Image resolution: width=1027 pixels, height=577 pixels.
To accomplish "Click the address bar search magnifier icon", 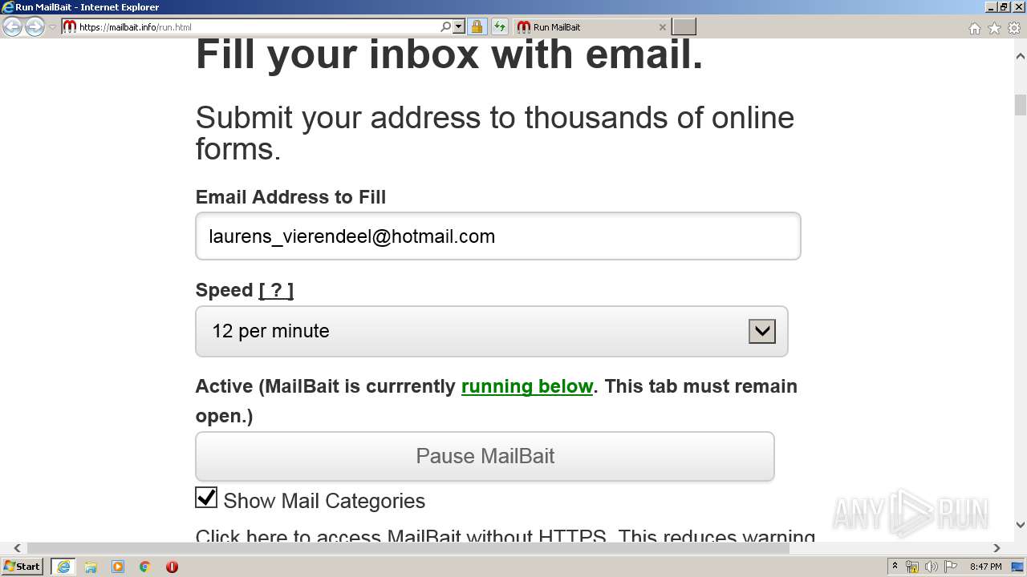I will point(446,27).
